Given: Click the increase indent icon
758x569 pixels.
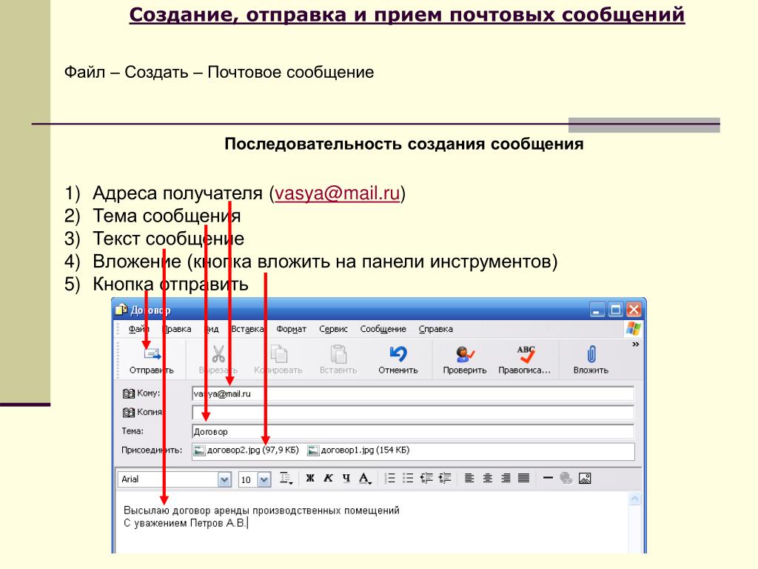Looking at the screenshot, I should click(x=445, y=479).
